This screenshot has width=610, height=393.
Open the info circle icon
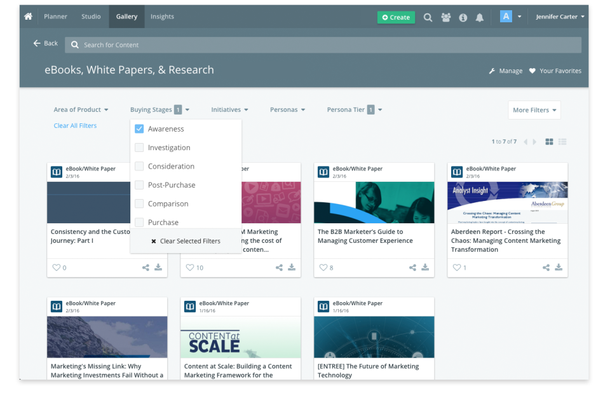(x=463, y=18)
